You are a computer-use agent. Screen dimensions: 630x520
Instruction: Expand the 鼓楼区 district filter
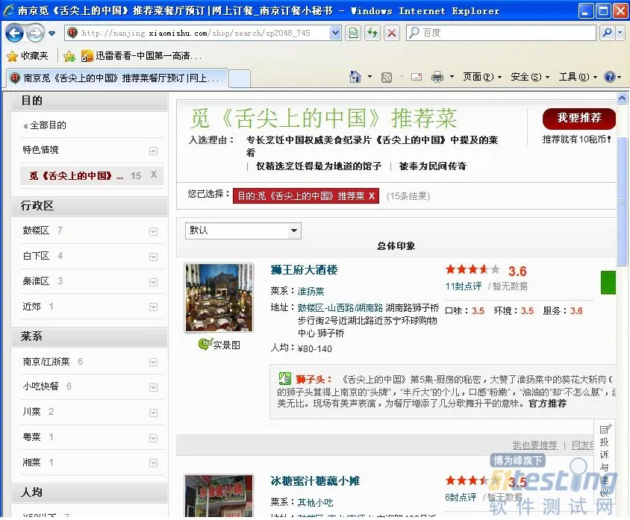click(153, 232)
